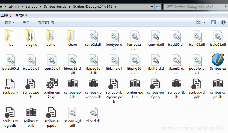
Task: Select scribus-rtf.pdb file icon
Action: [x=196, y=84]
